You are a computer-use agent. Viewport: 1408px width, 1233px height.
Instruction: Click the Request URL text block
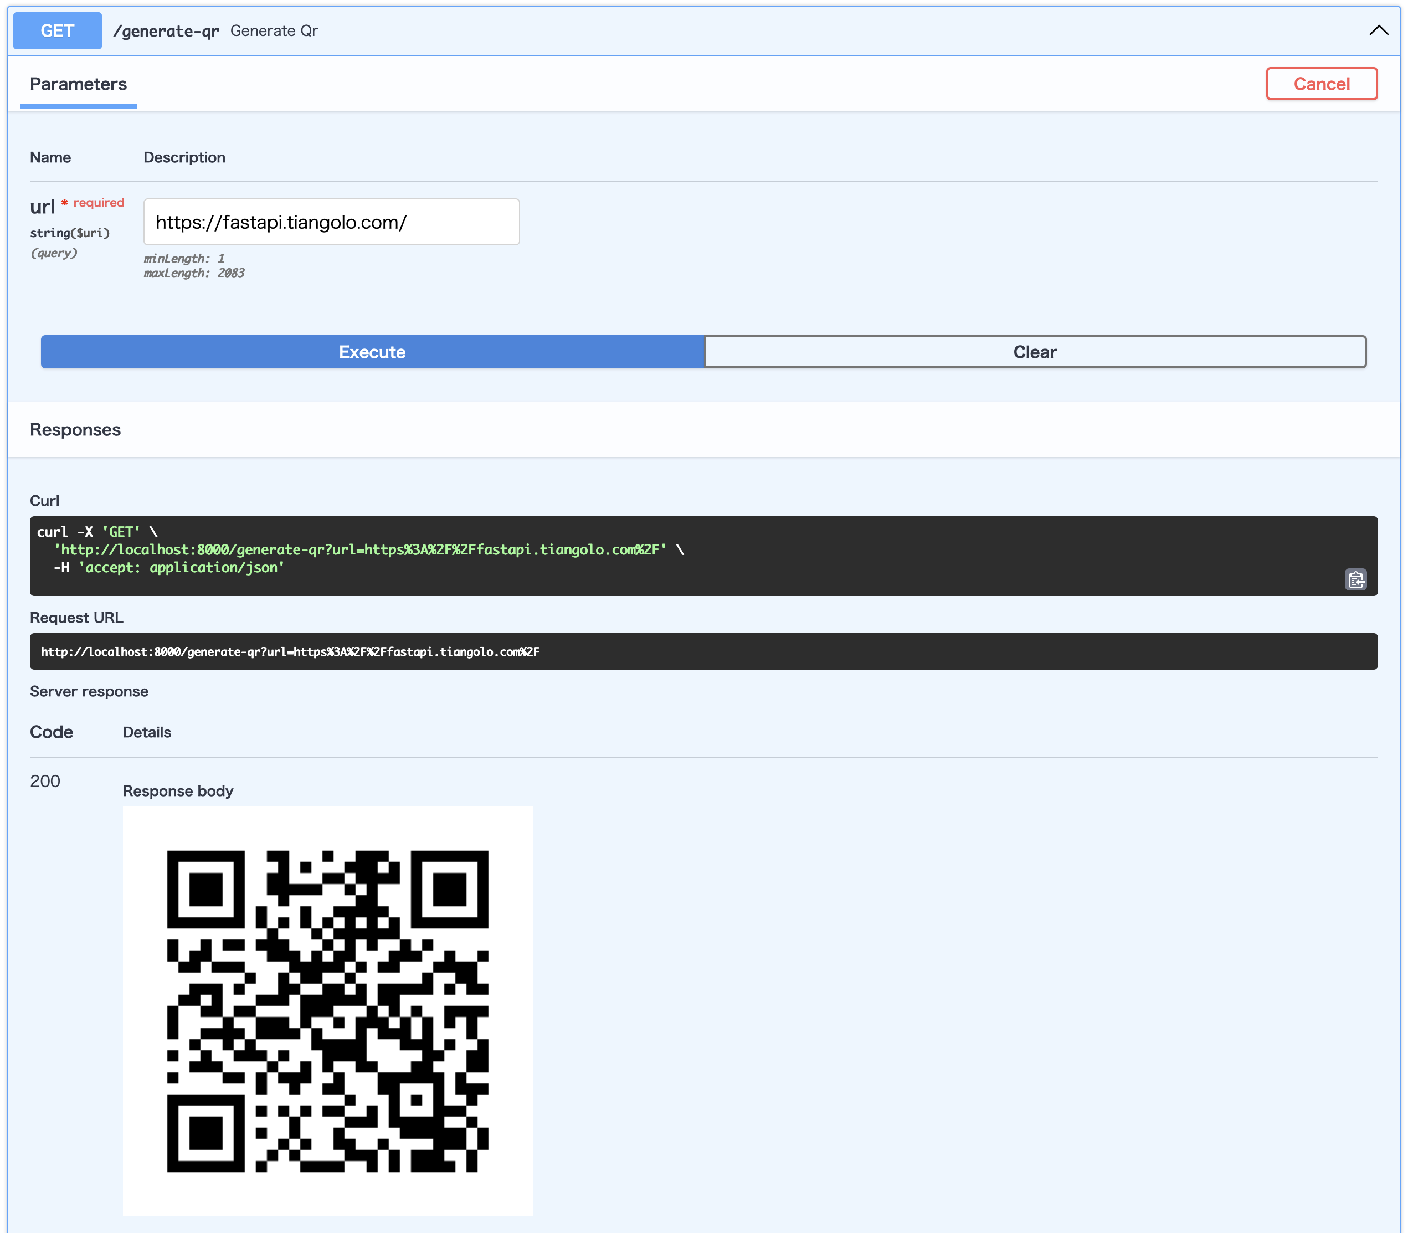[703, 651]
